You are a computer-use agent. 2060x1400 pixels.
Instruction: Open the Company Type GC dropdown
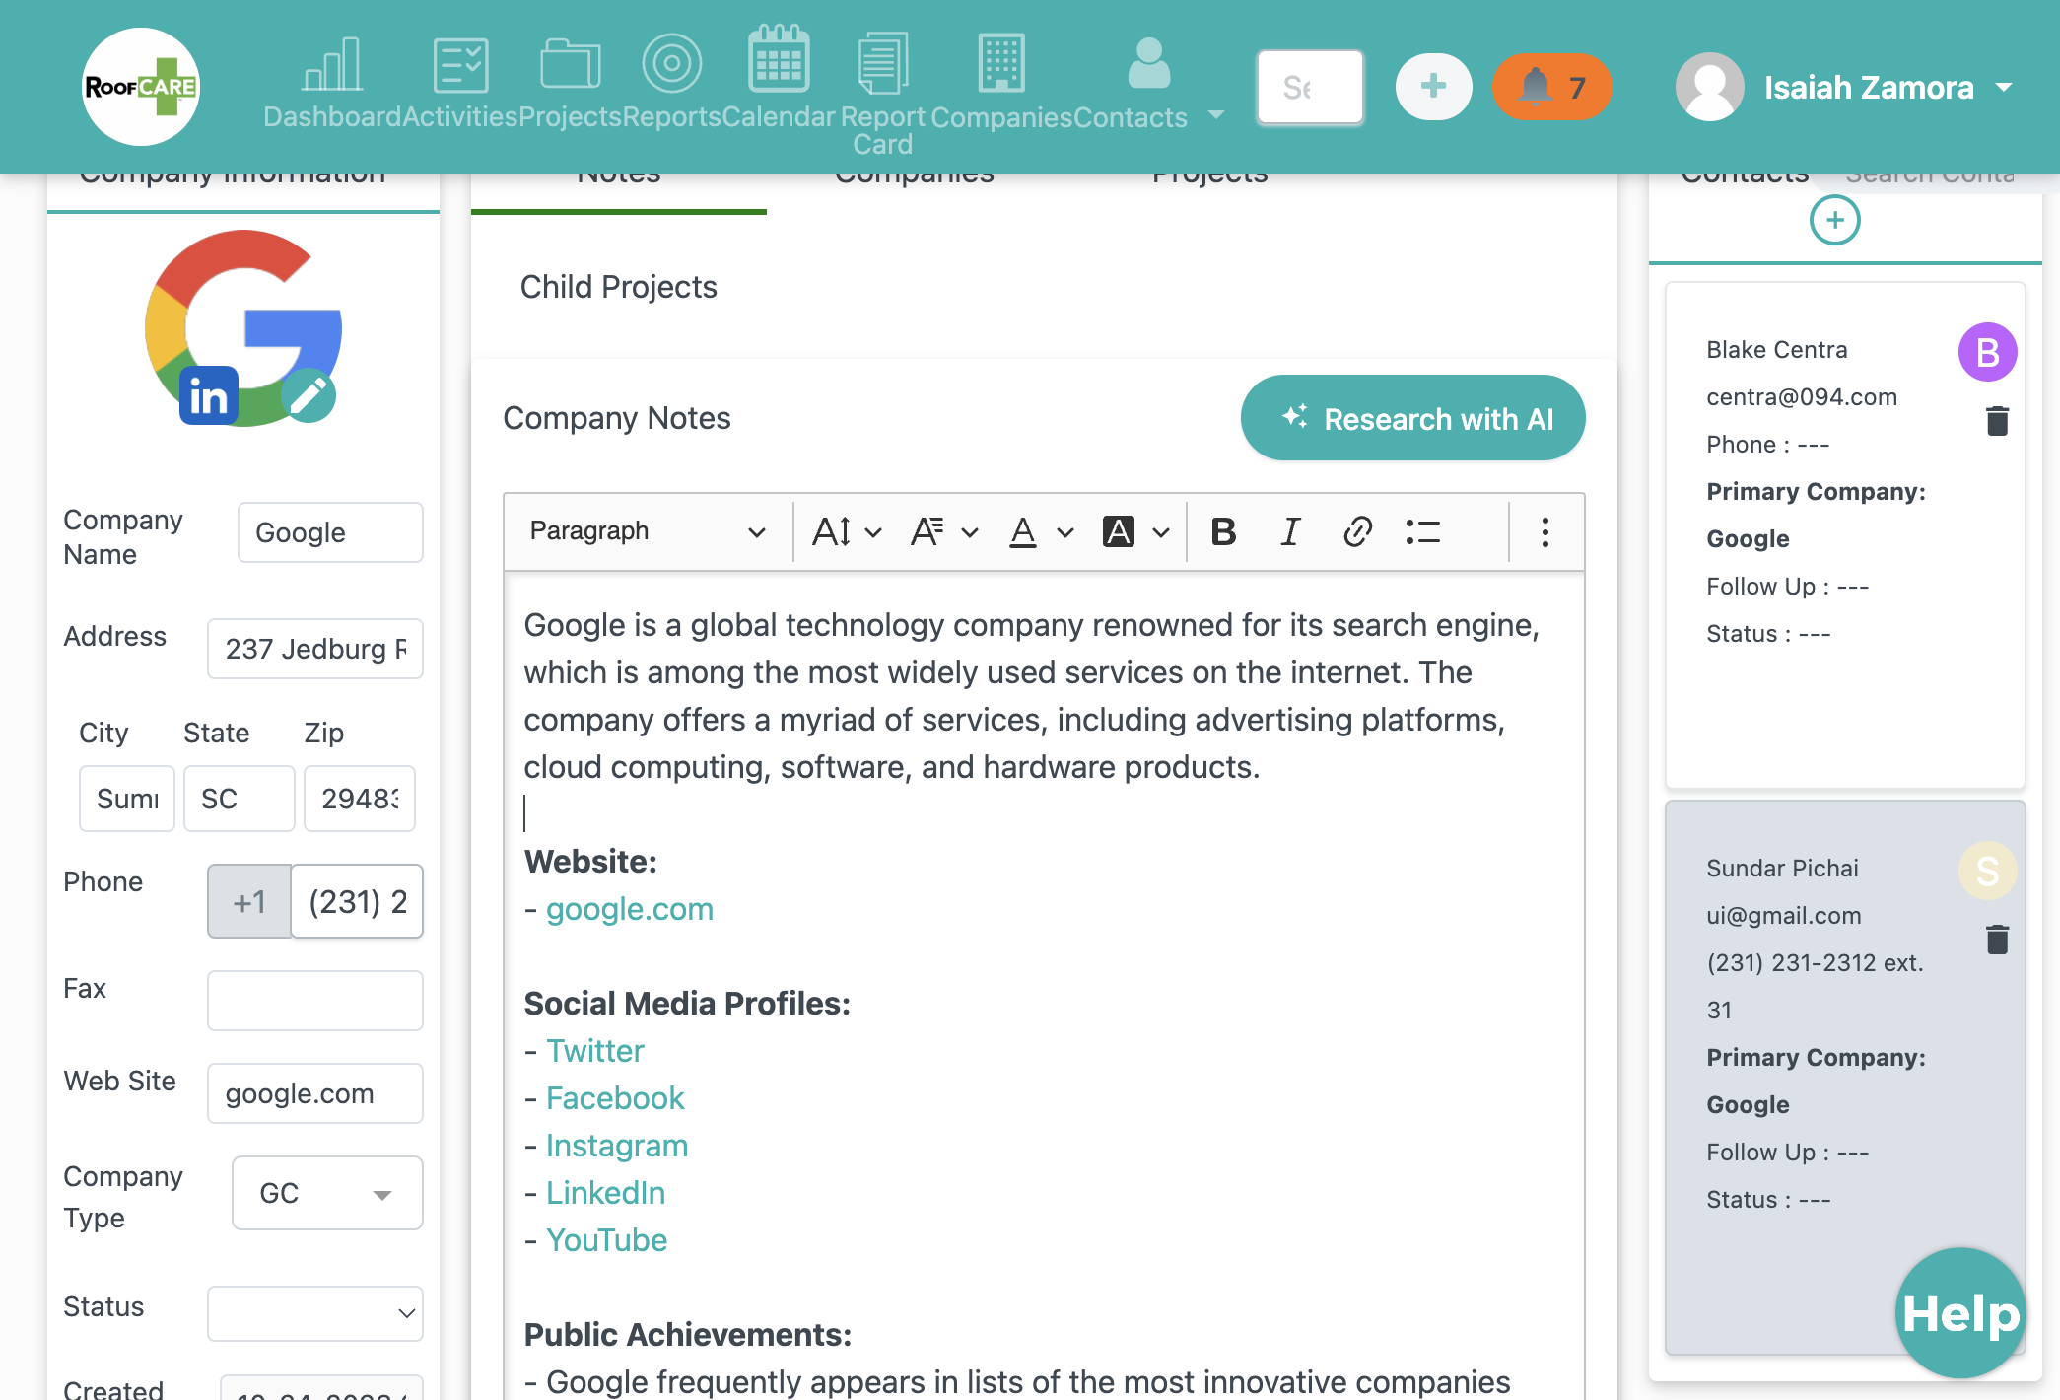(x=327, y=1193)
